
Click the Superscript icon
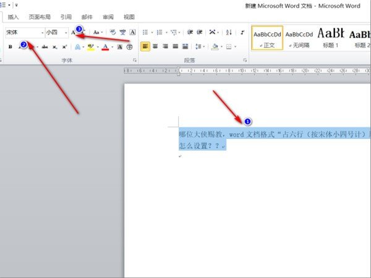point(64,46)
